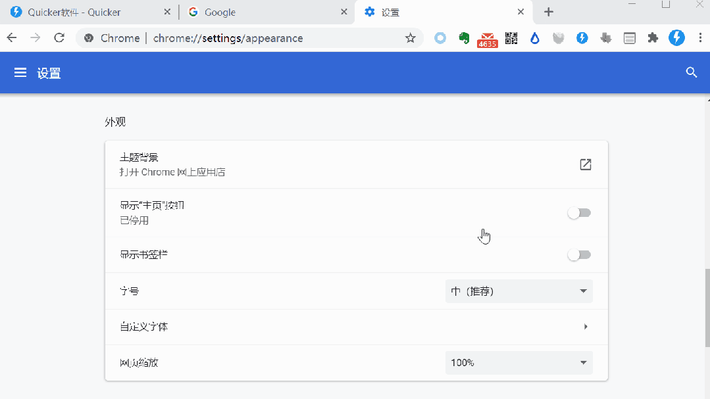Image resolution: width=710 pixels, height=399 pixels.
Task: Click the 外观 section heading
Action: coord(115,122)
